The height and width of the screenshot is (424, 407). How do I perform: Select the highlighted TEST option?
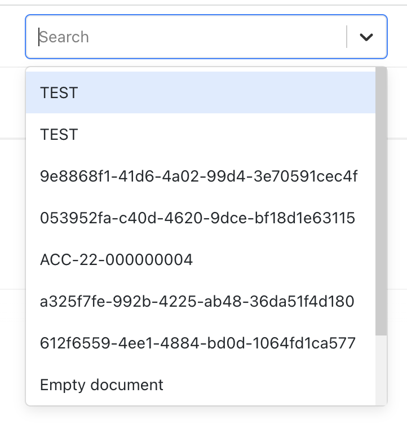point(200,92)
